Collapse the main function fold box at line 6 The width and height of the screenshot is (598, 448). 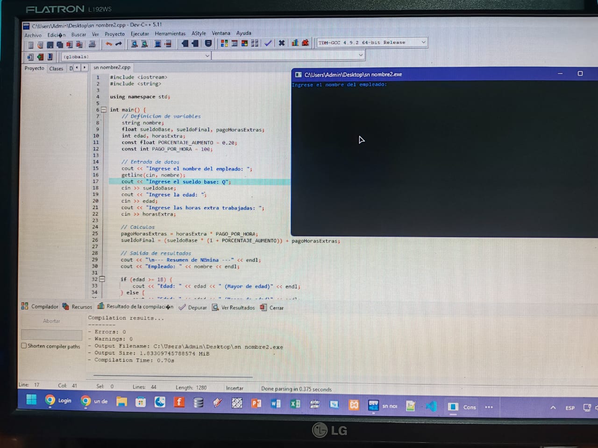(x=104, y=110)
